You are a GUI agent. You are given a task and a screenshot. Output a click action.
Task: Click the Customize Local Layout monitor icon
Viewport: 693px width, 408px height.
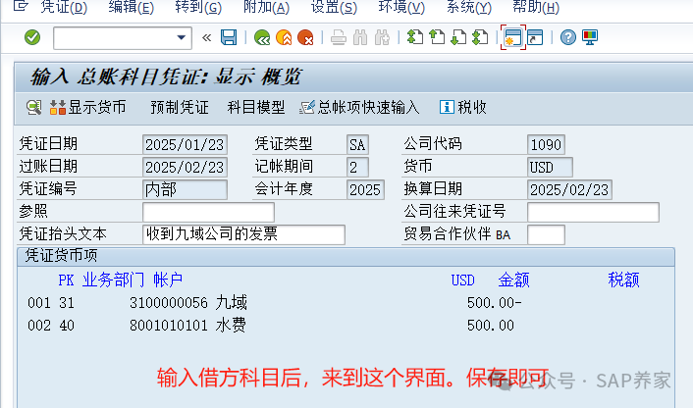click(x=590, y=37)
